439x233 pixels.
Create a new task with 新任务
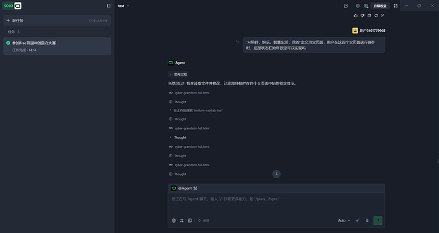tap(57, 21)
